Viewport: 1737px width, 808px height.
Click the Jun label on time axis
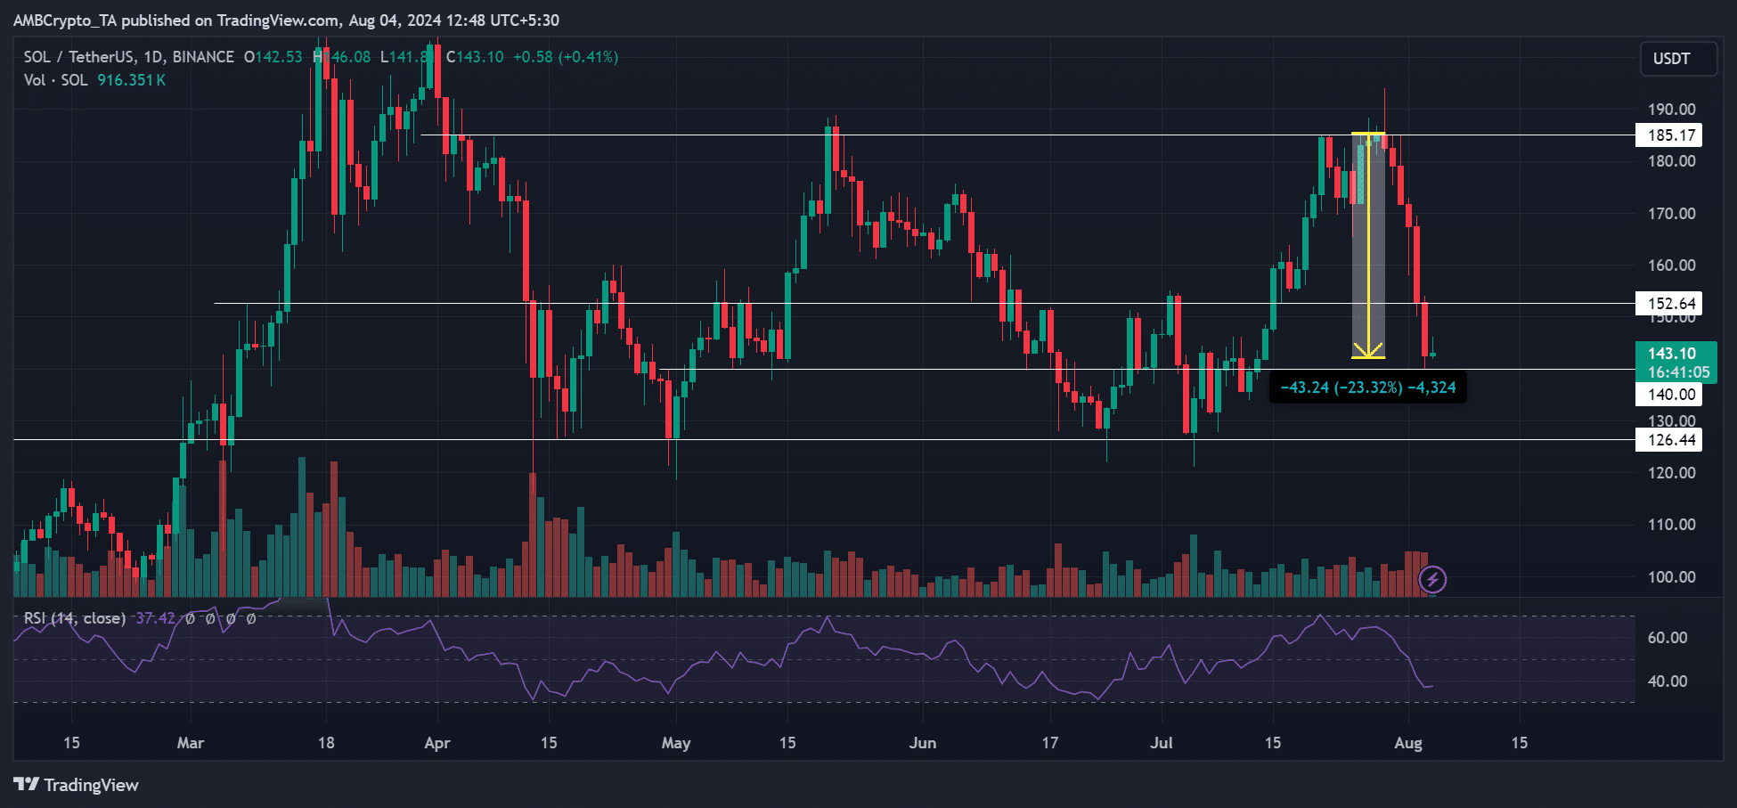coord(923,743)
